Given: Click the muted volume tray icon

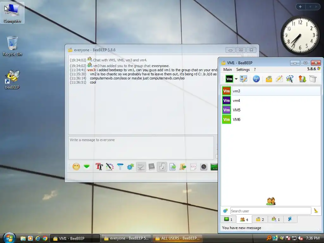Looking at the screenshot, I should tap(301, 238).
